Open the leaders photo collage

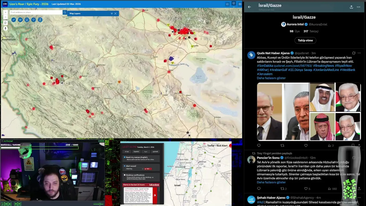pos(309,112)
